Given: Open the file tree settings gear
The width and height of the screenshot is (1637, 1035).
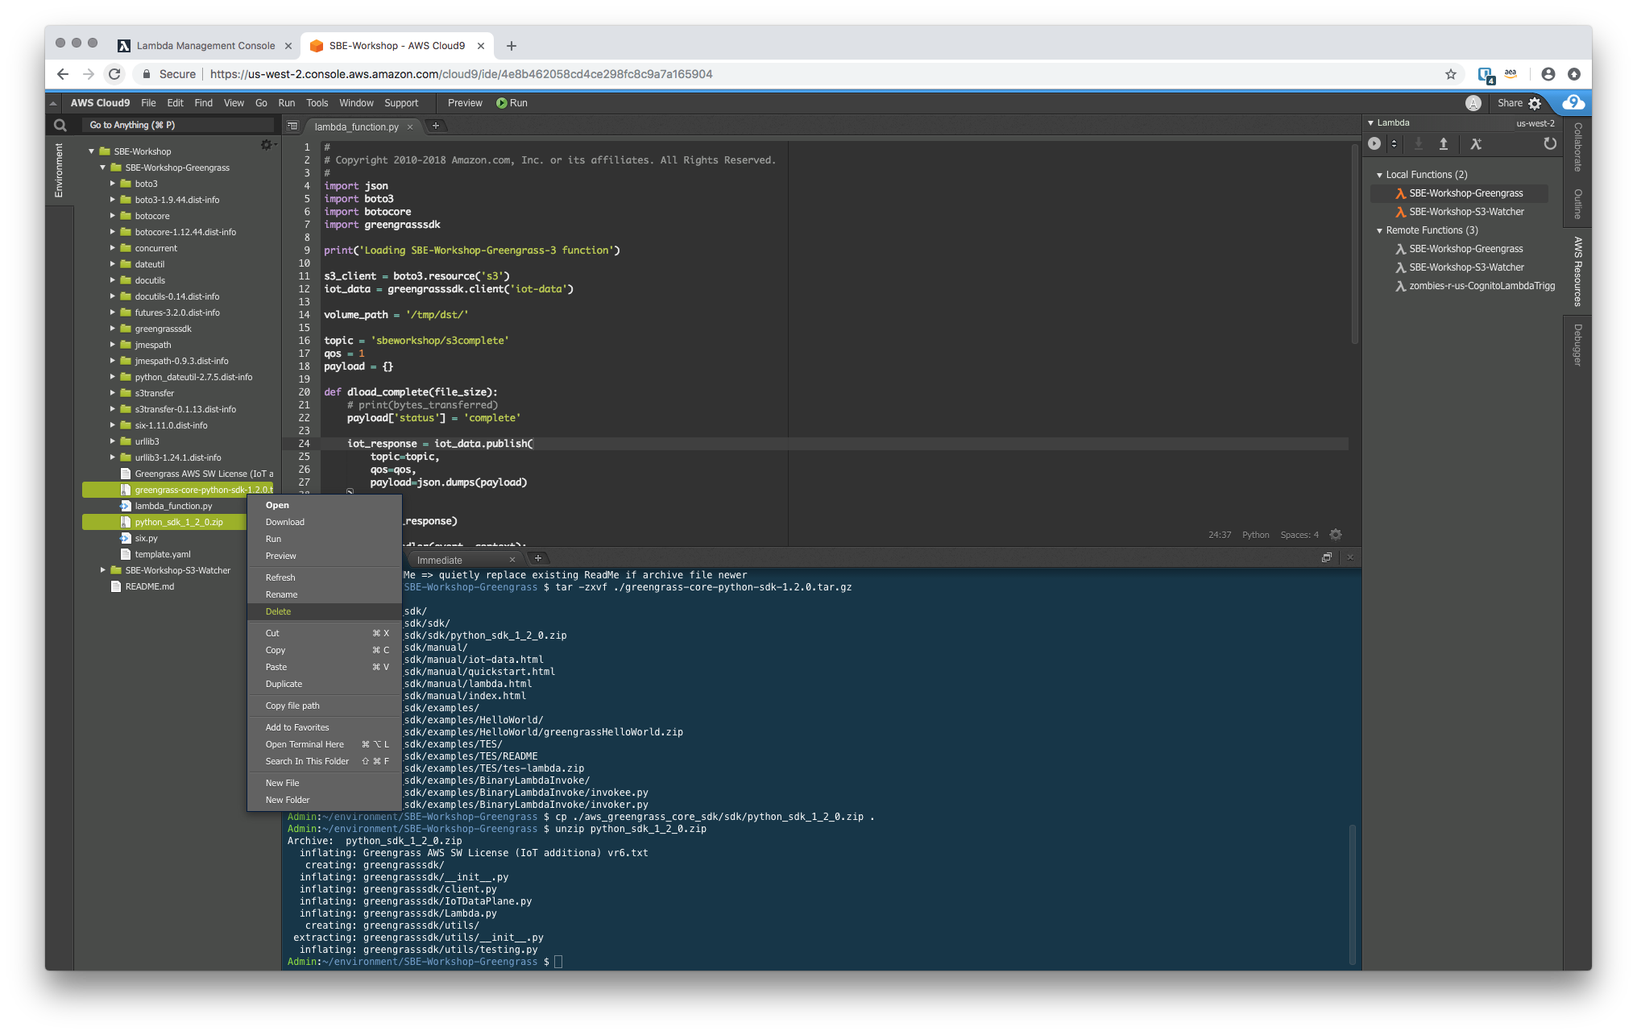Looking at the screenshot, I should (267, 145).
